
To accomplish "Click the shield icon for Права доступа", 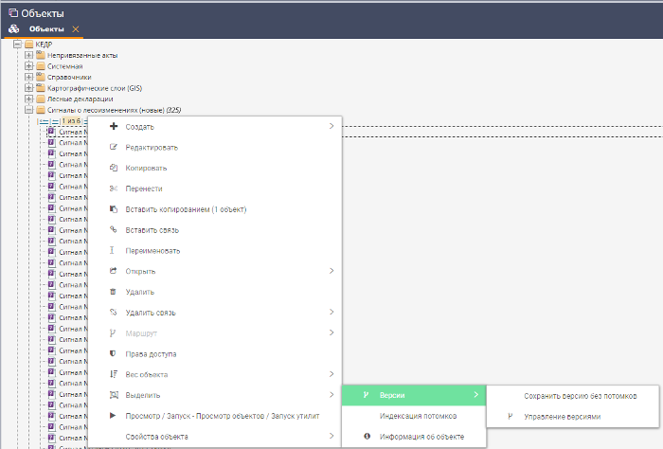I will 114,353.
